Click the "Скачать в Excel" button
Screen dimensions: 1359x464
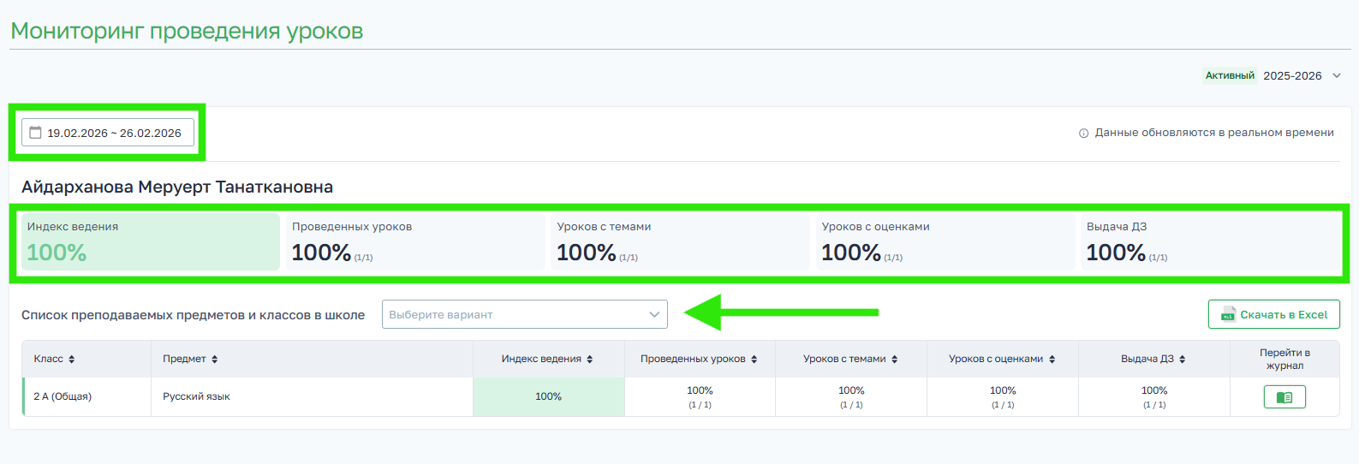coord(1273,314)
